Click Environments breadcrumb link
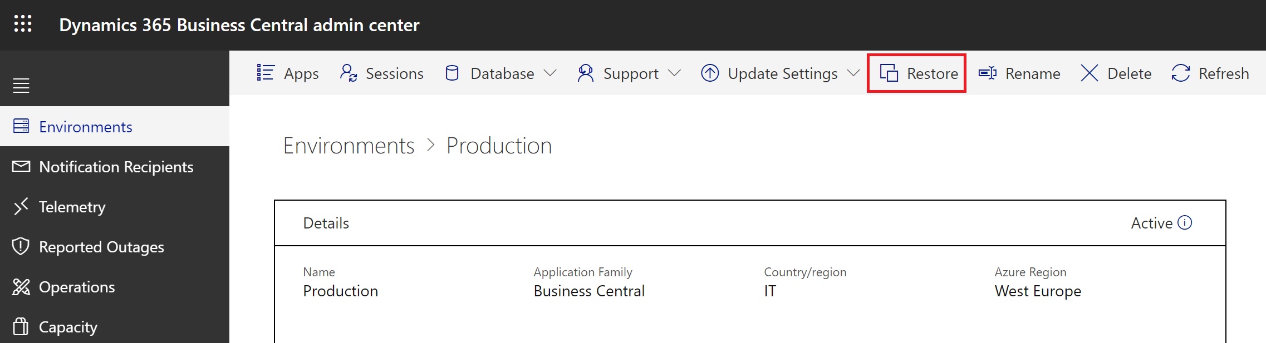This screenshot has height=343, width=1266. [x=349, y=146]
